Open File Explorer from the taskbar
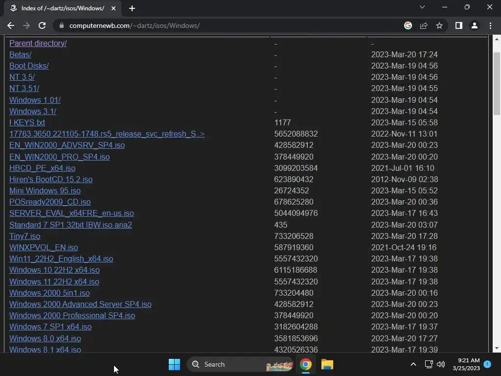501x376 pixels. click(x=327, y=364)
